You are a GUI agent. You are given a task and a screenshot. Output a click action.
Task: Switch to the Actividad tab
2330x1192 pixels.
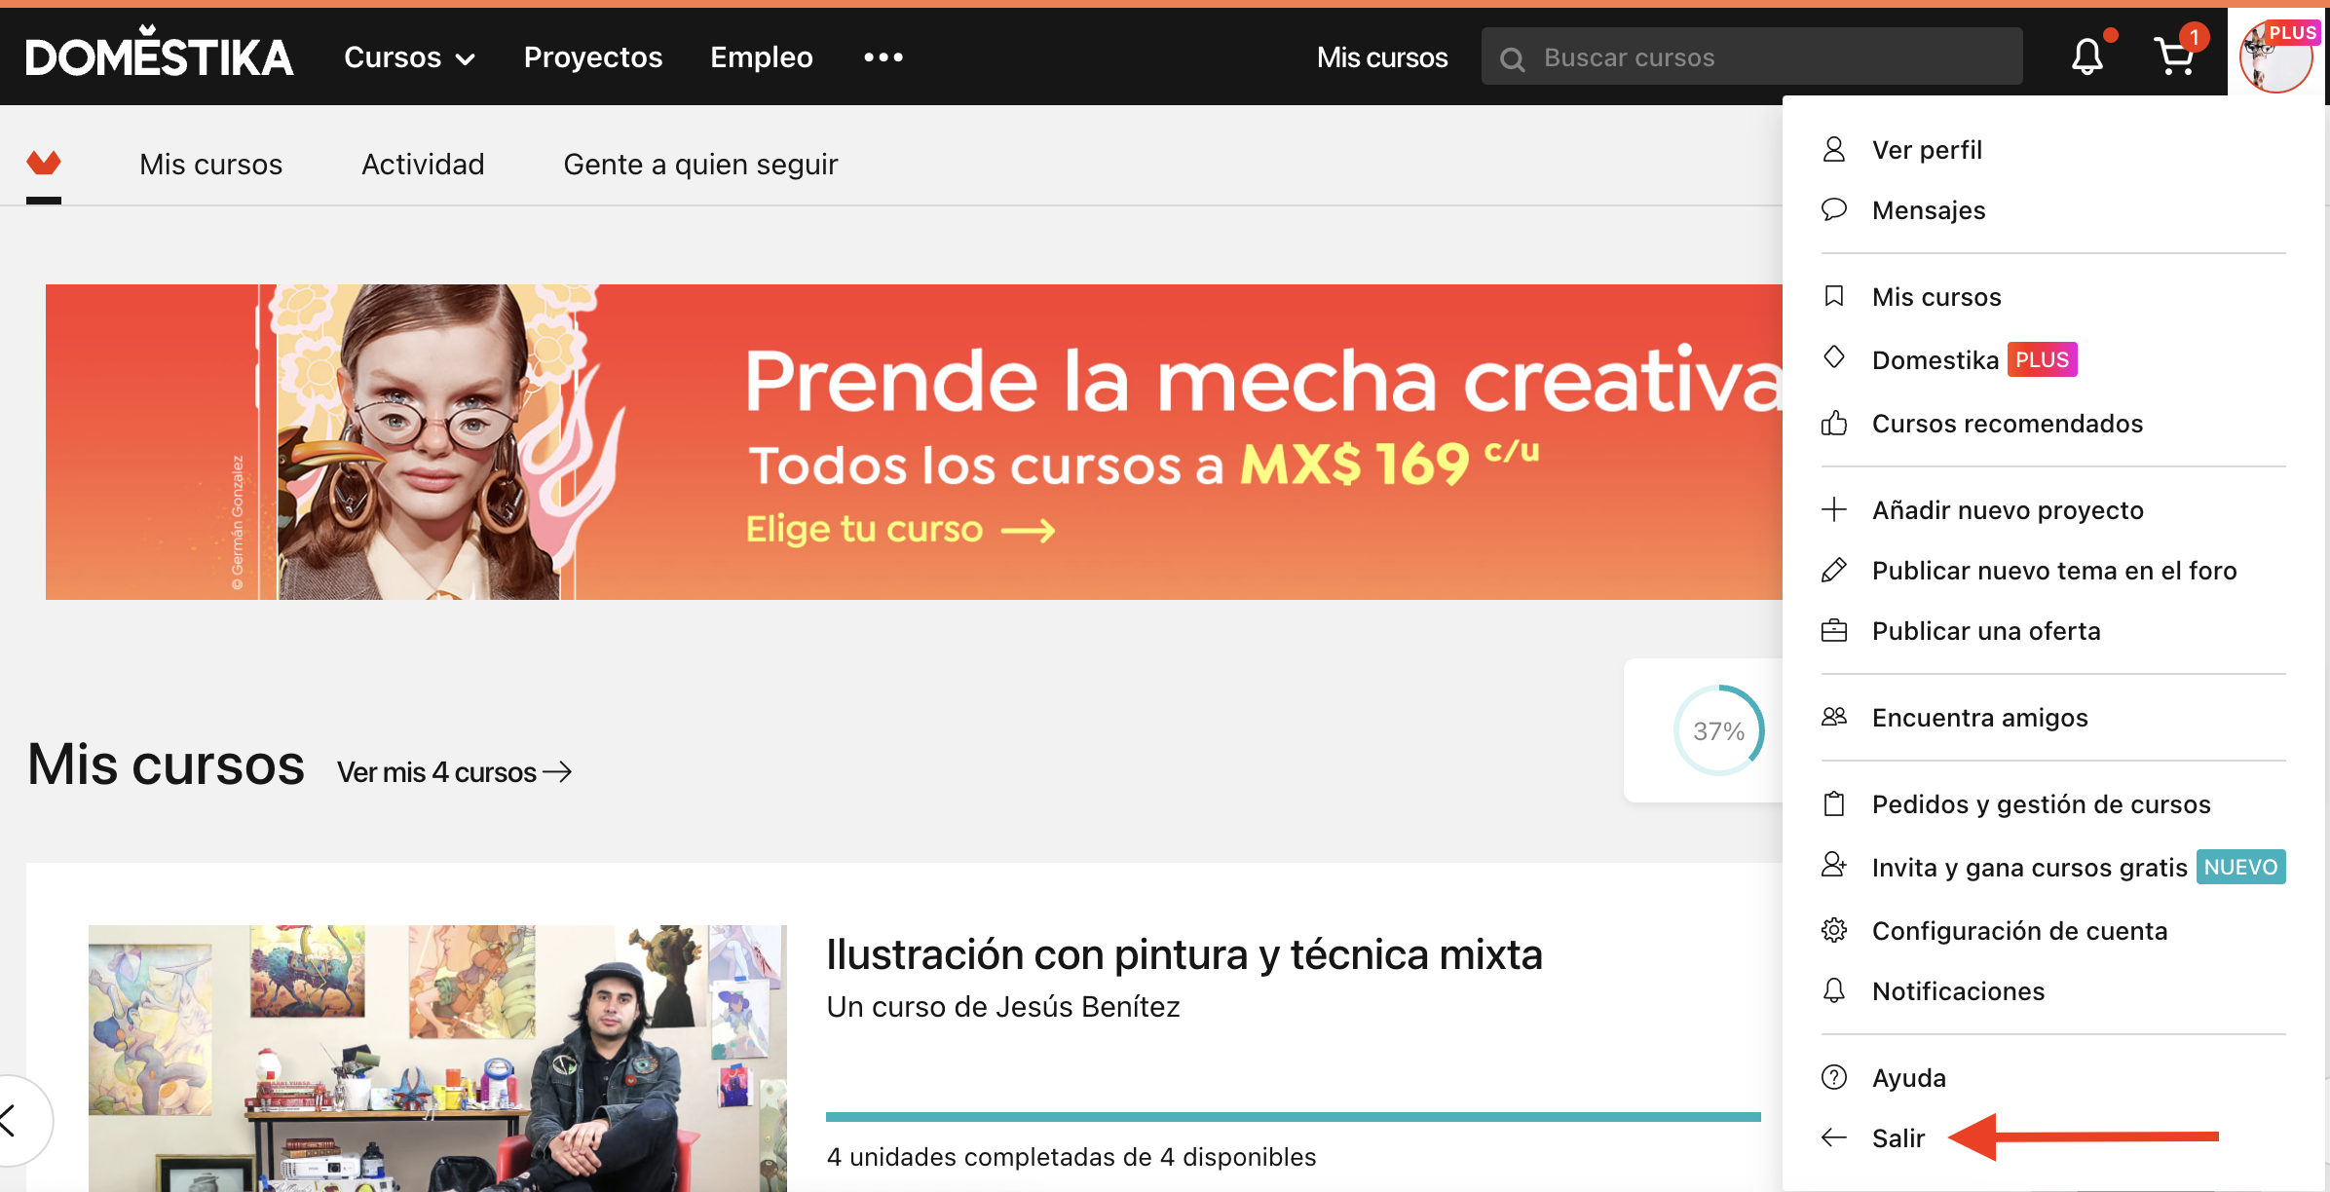click(423, 164)
